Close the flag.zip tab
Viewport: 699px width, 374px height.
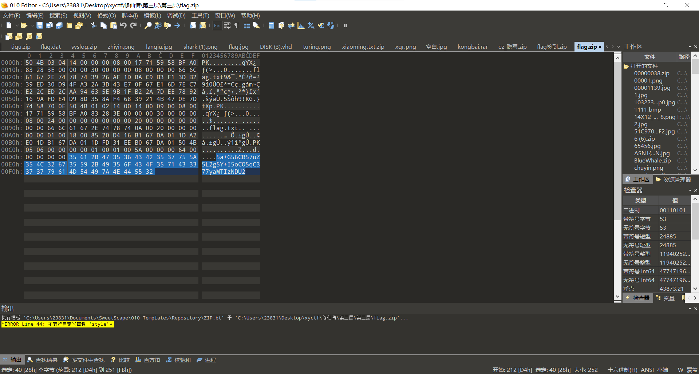600,47
